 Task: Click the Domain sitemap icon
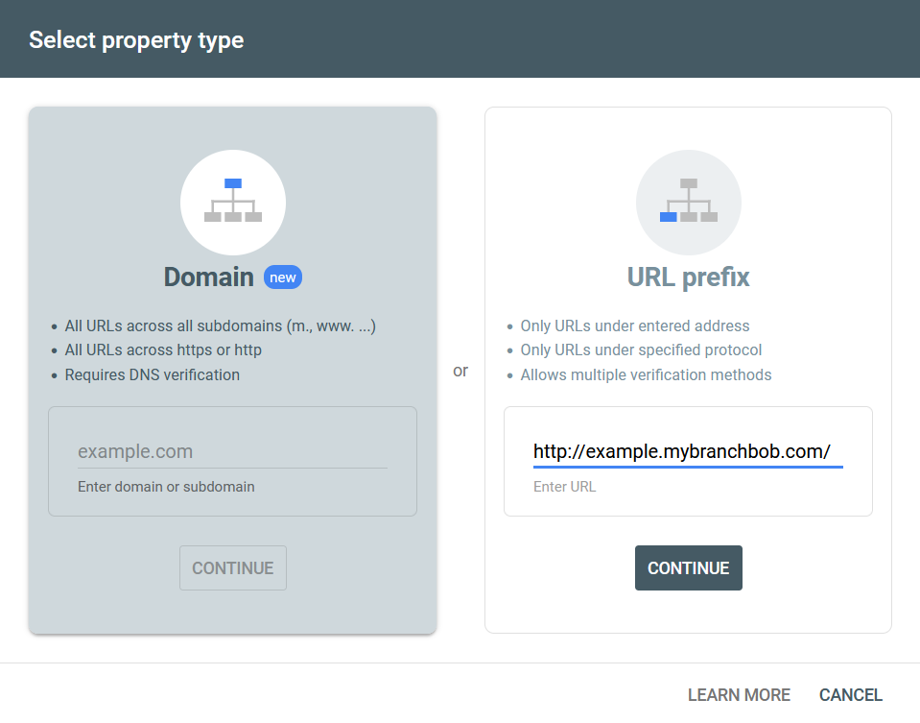click(233, 202)
